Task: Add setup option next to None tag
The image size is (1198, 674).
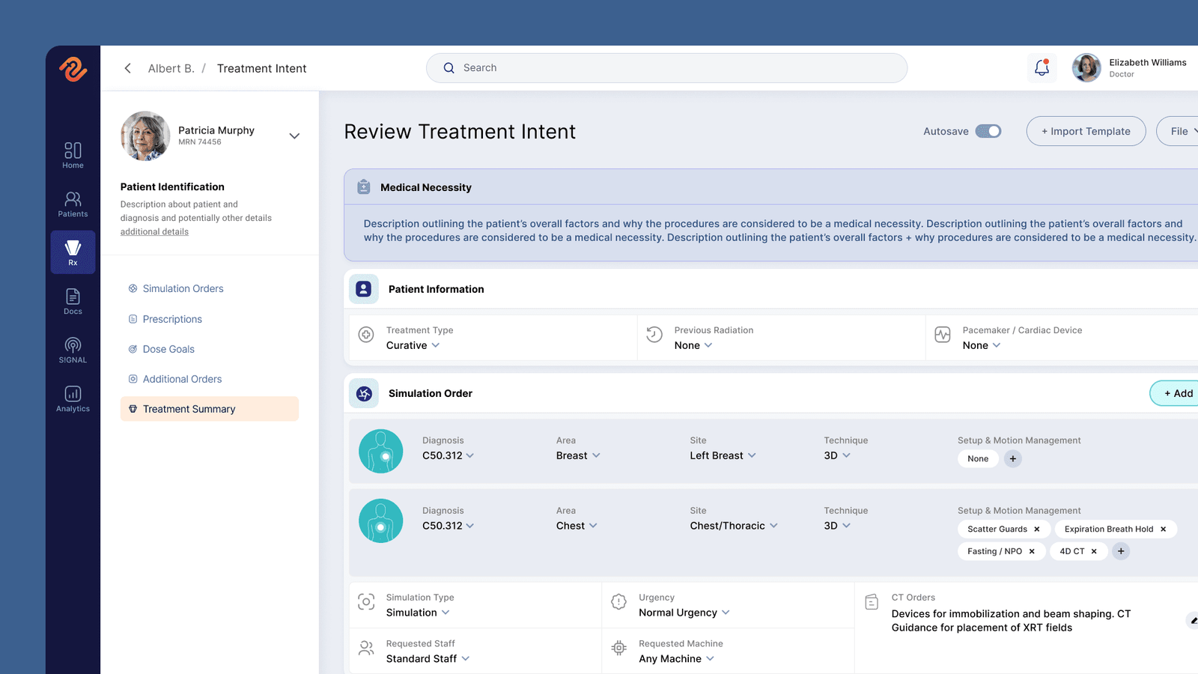Action: [1013, 459]
